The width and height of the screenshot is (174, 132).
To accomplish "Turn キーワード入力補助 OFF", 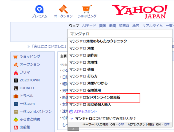I will click(x=121, y=124).
